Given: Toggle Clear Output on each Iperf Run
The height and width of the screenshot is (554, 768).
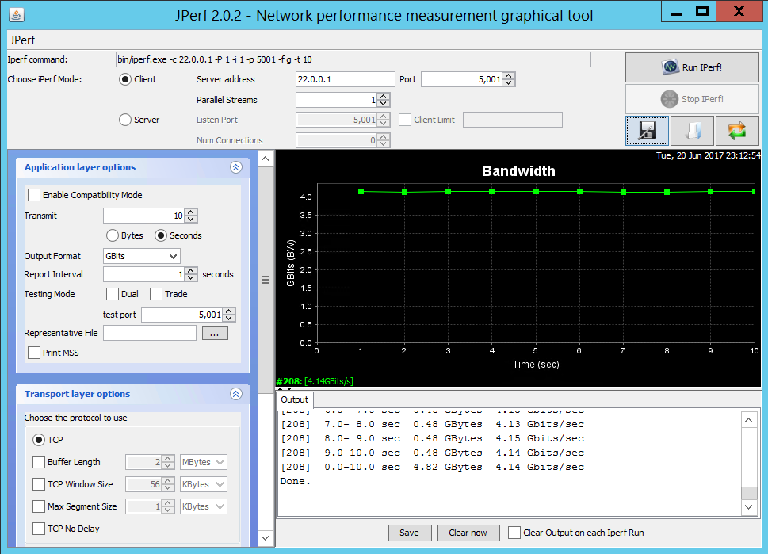Looking at the screenshot, I should point(514,533).
